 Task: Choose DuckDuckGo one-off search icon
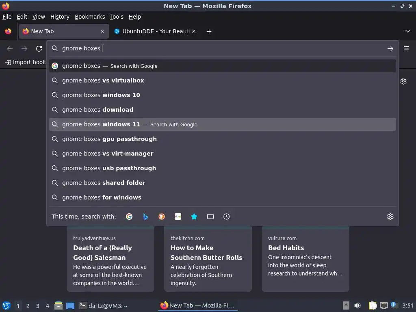[162, 217]
